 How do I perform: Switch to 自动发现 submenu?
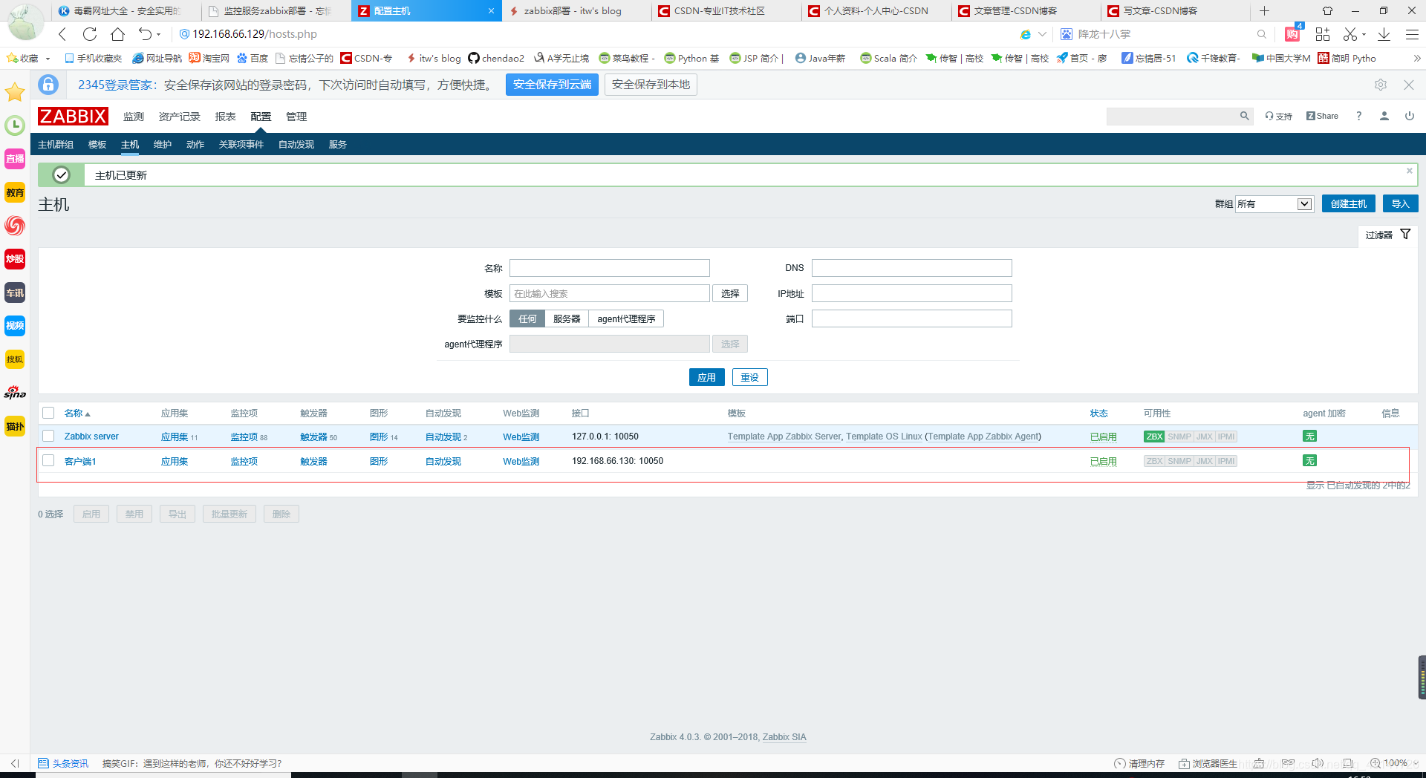(296, 145)
